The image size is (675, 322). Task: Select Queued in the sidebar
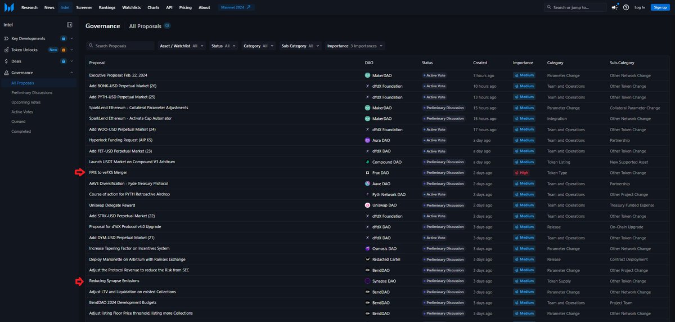tap(18, 122)
